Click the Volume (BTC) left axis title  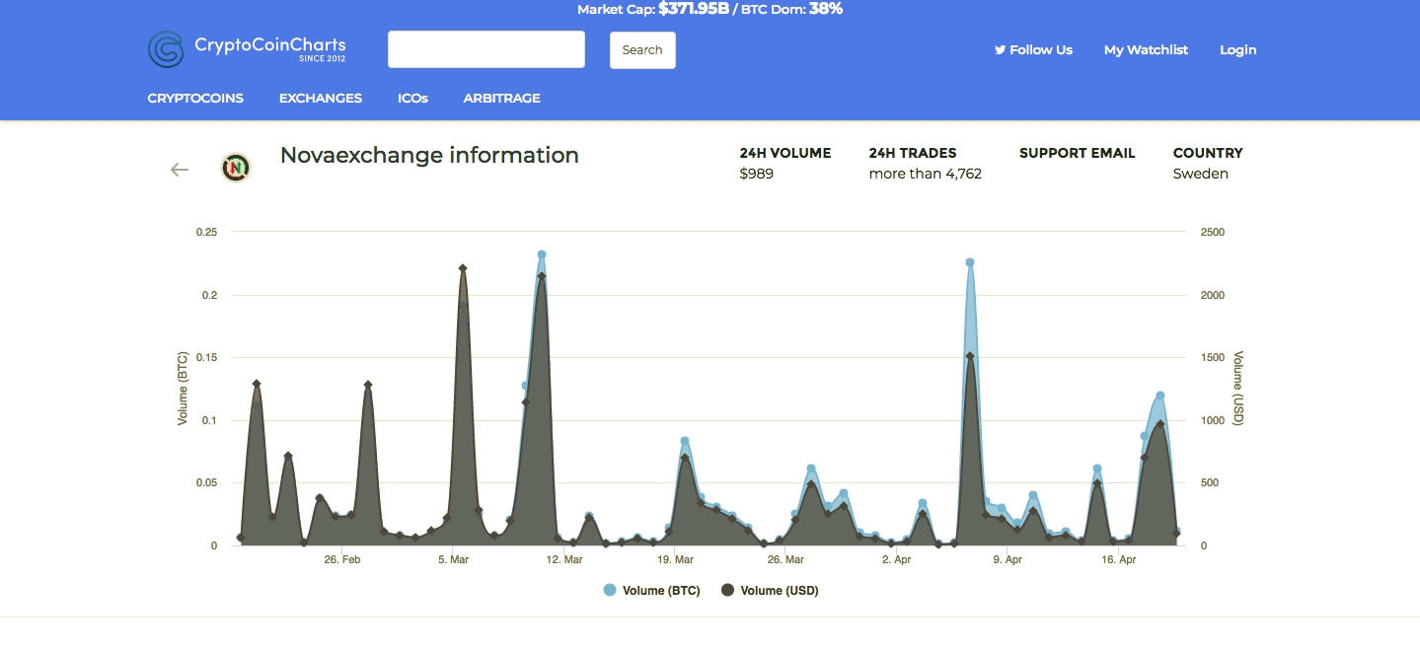[183, 389]
